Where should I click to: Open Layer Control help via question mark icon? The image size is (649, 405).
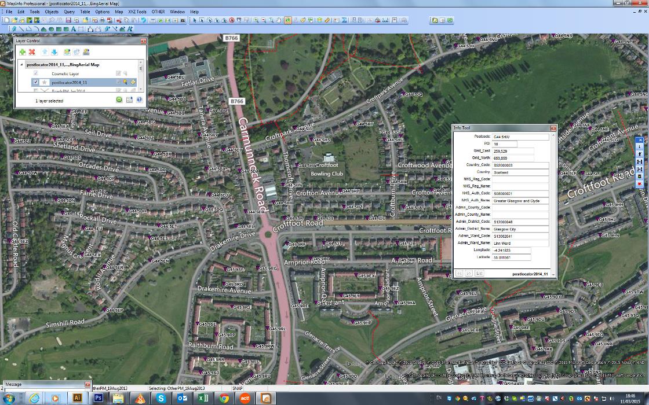click(138, 100)
